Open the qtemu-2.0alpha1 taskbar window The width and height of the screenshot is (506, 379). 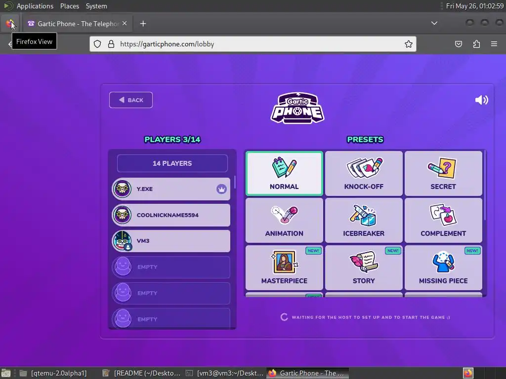[x=53, y=373]
